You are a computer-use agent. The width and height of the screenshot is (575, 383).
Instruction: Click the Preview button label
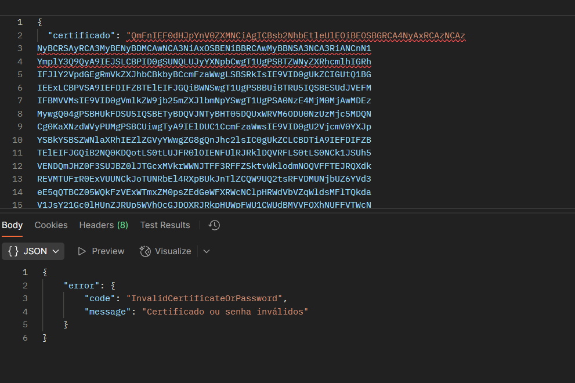108,251
